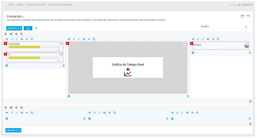
Task: Duplicate the Velocidad row with grey copy icon
Action: (22, 34)
